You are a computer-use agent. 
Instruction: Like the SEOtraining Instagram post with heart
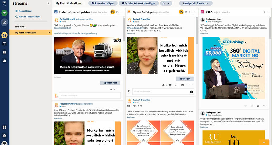(x=245, y=106)
